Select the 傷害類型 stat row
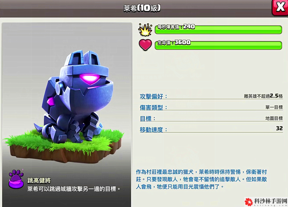 tap(211, 107)
